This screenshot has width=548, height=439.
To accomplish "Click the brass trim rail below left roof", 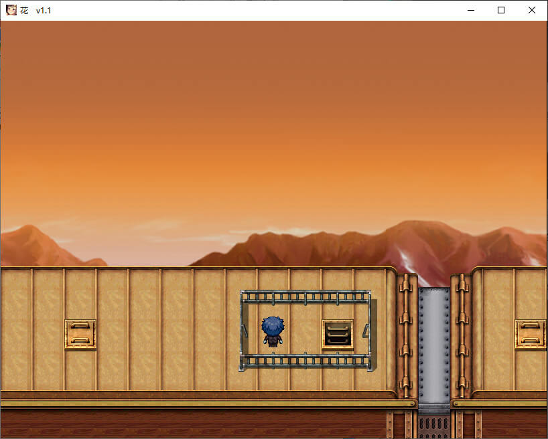I will 201,404.
